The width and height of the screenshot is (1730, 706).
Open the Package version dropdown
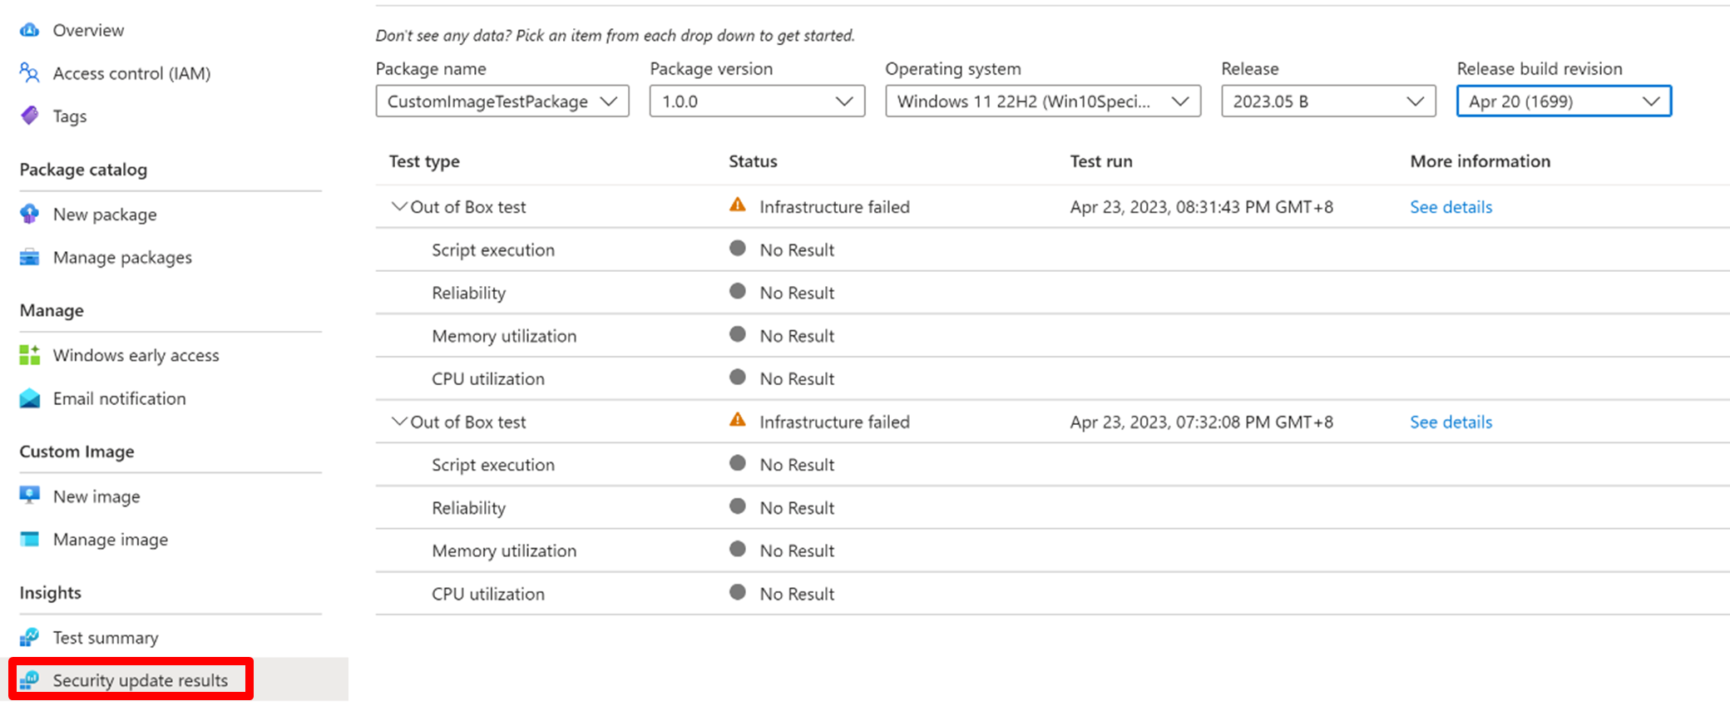757,101
